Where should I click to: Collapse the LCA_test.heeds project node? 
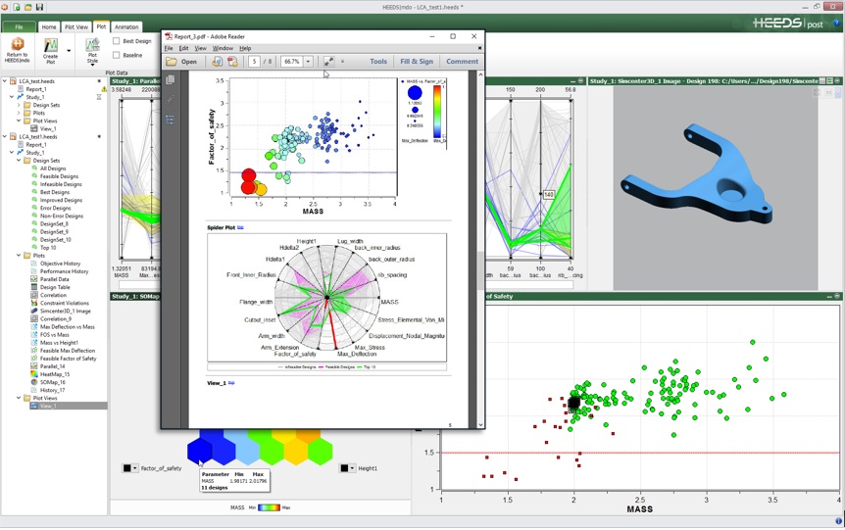5,81
